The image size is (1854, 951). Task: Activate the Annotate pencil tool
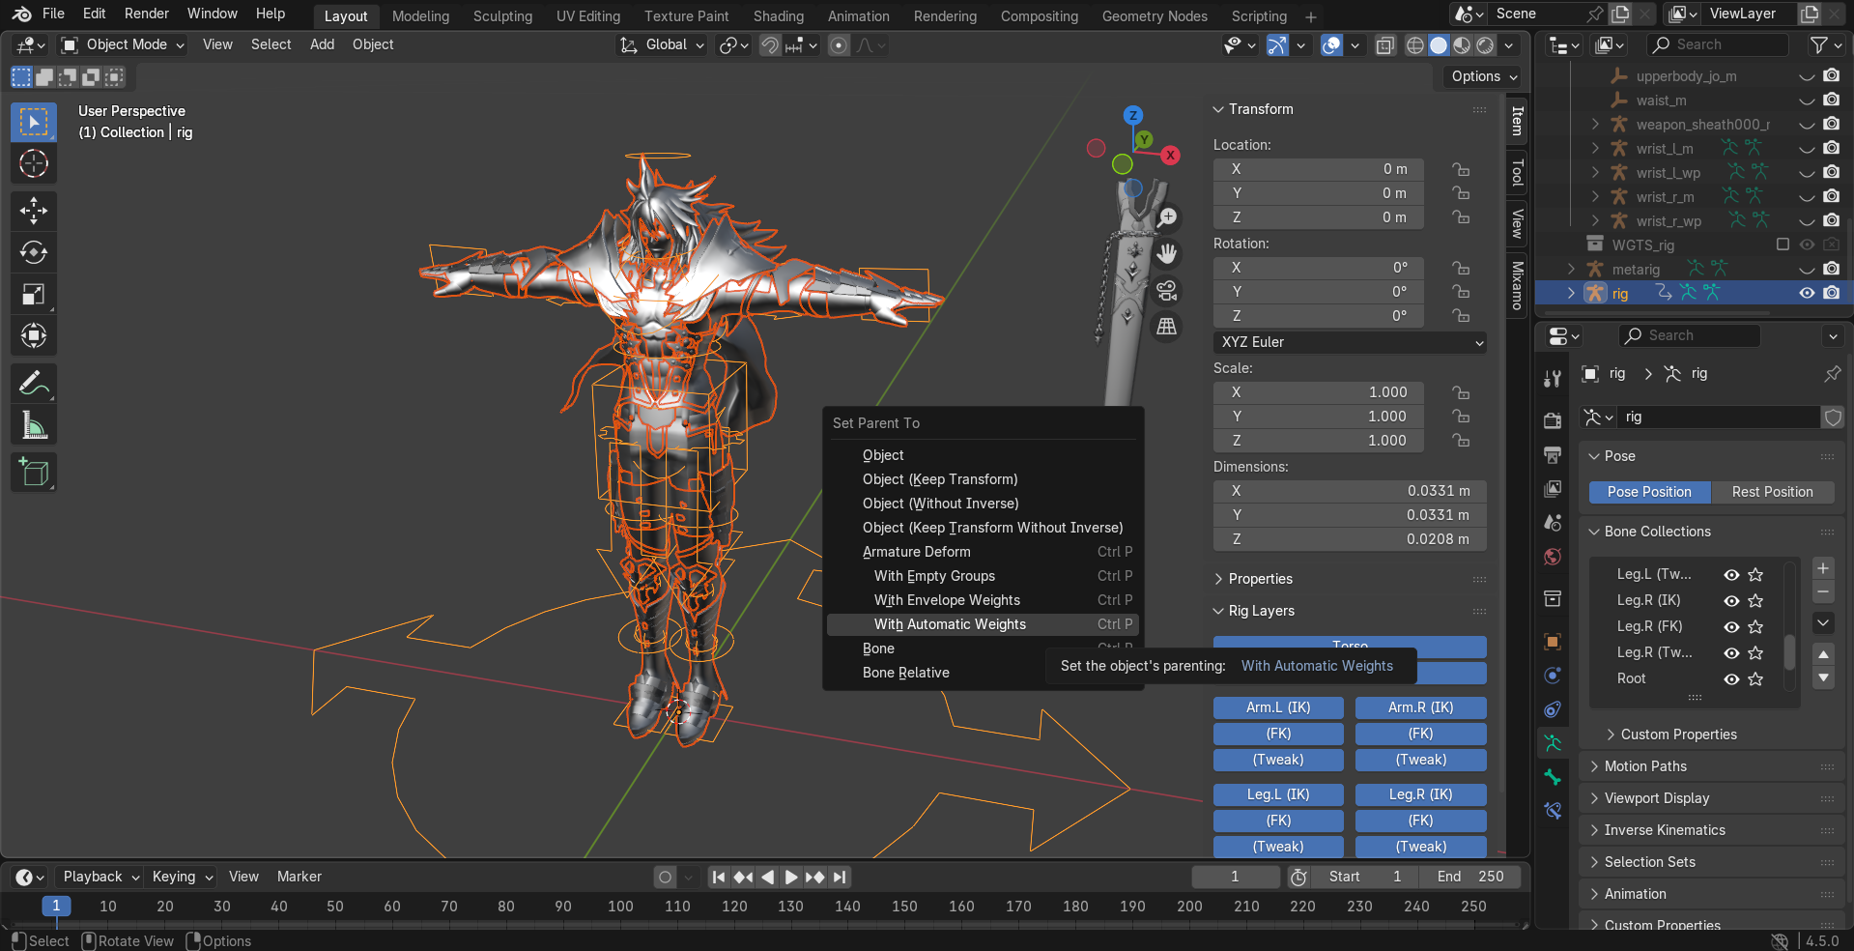pos(34,384)
